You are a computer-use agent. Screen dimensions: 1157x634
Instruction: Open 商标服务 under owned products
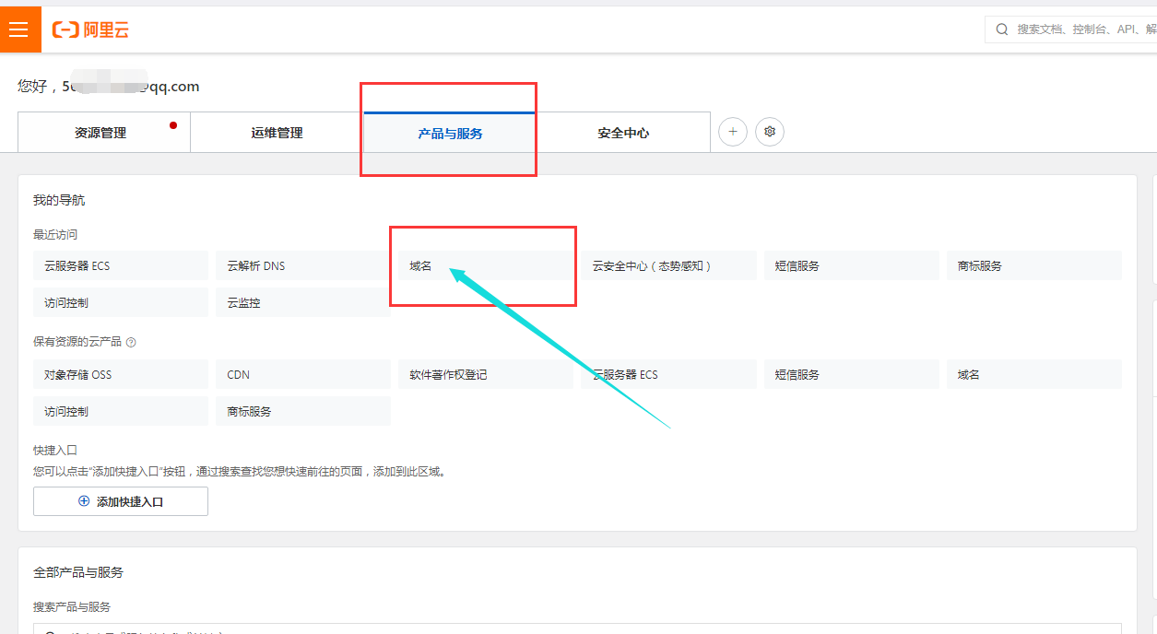point(303,411)
